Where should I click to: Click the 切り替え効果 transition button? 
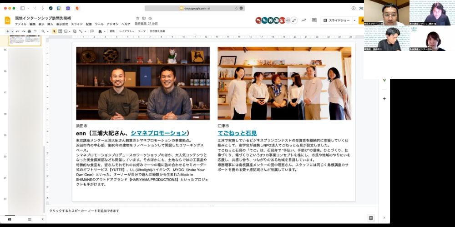coord(157,31)
